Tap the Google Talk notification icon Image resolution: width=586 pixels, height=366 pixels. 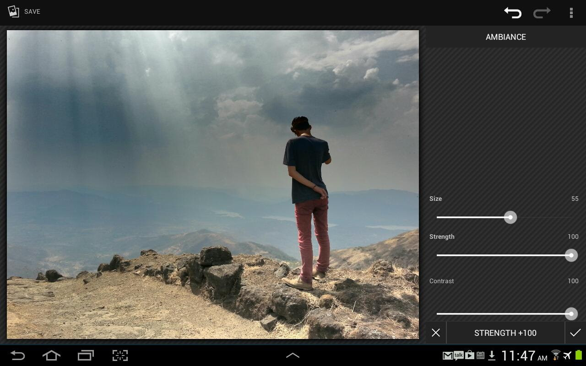459,355
